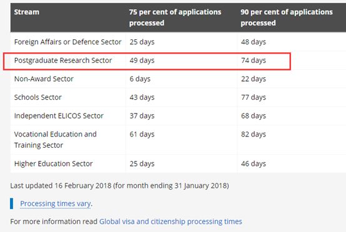Click the 61 days cell

click(142, 134)
